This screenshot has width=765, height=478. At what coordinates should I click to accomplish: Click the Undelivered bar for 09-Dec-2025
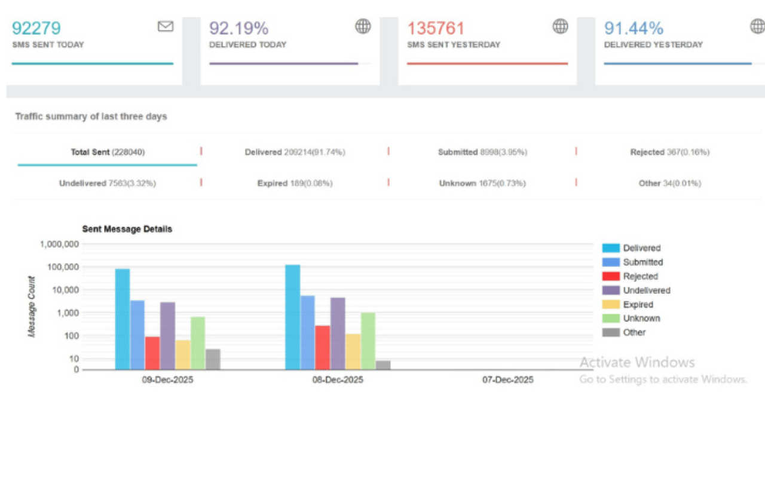point(168,336)
